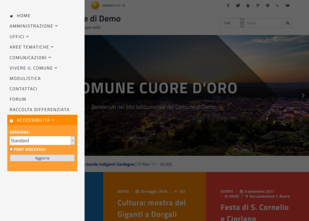Open the Tutti search category dropdown
Image resolution: width=309 pixels, height=221 pixels.
232,23
